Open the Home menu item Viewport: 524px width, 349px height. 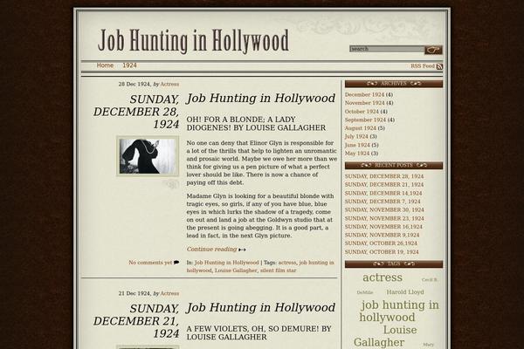105,65
